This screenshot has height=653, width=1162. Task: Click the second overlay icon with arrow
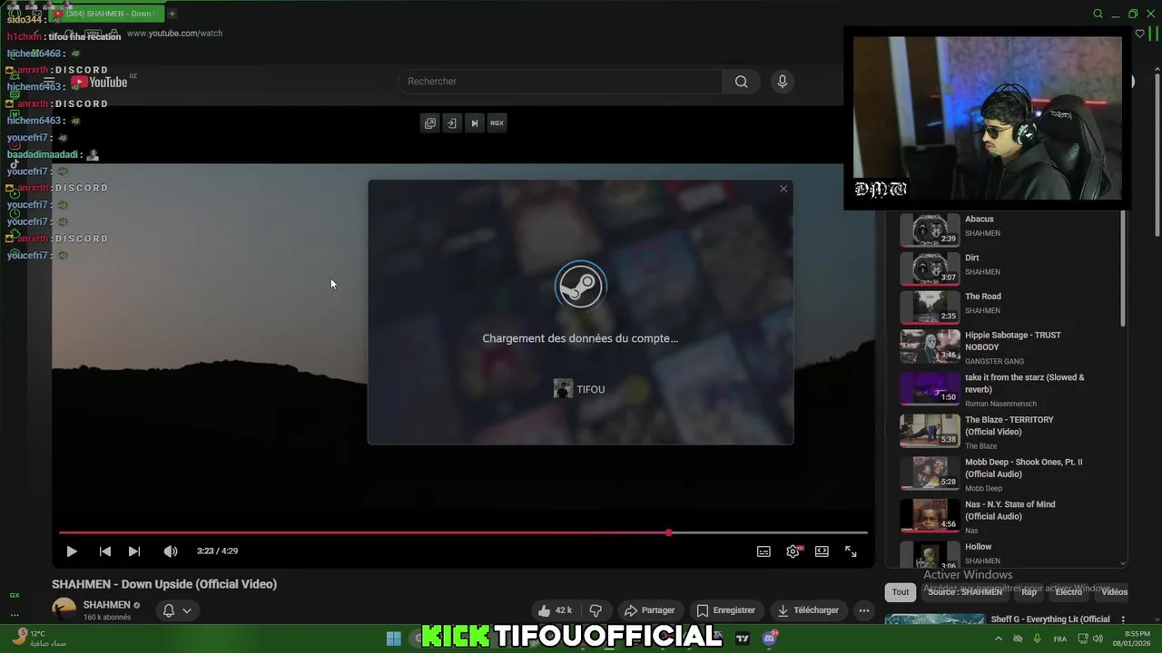tap(451, 123)
